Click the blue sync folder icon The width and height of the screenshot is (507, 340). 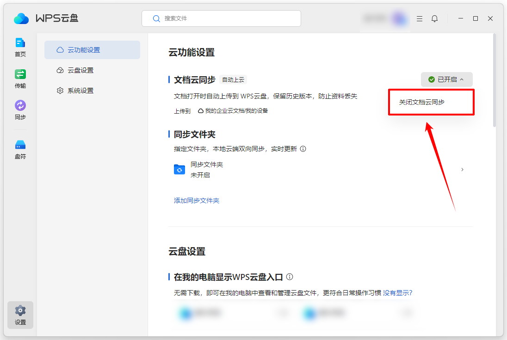pyautogui.click(x=179, y=170)
